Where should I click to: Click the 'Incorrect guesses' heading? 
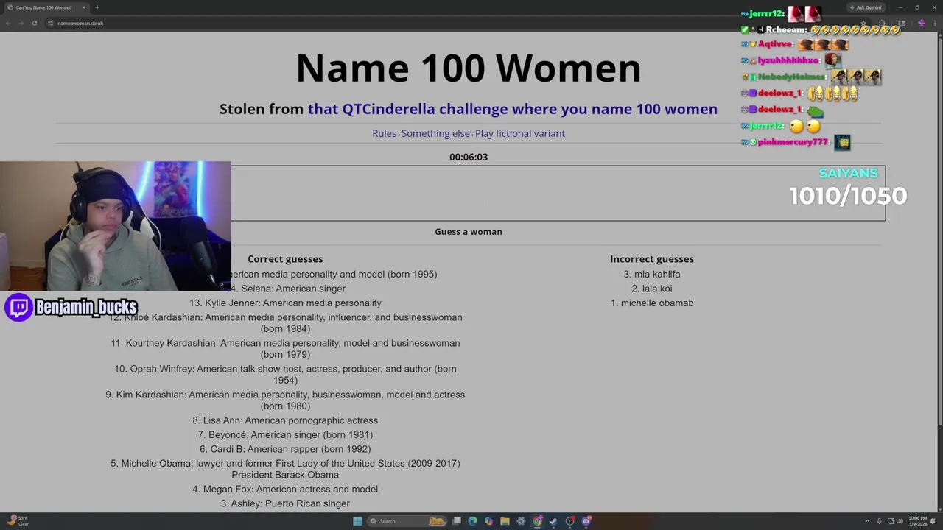coord(652,259)
